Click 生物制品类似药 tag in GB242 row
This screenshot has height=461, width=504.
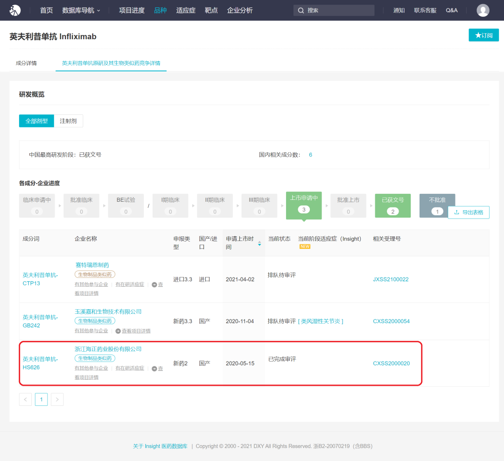pos(95,321)
